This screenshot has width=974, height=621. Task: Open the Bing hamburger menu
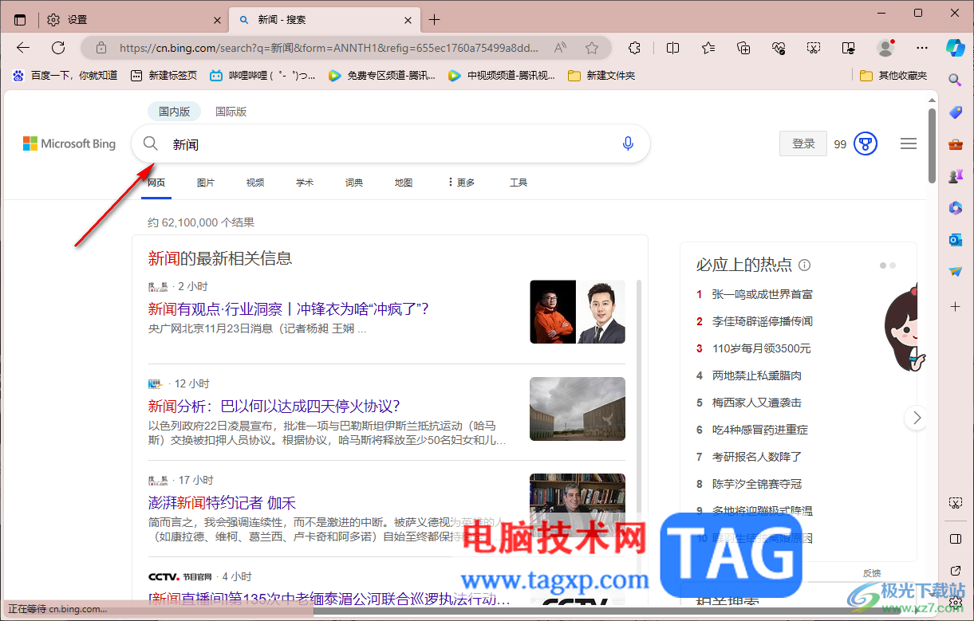click(x=908, y=144)
